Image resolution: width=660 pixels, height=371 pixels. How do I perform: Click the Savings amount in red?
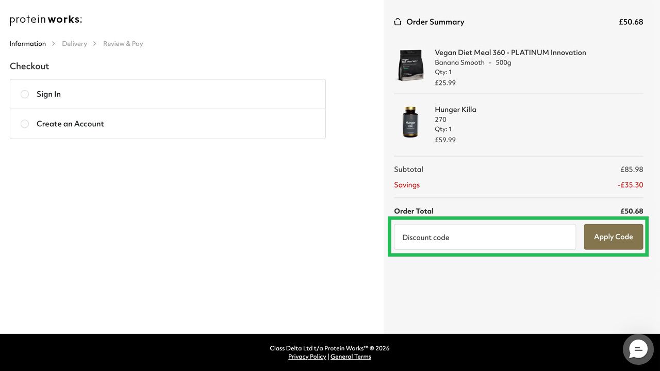(x=630, y=184)
